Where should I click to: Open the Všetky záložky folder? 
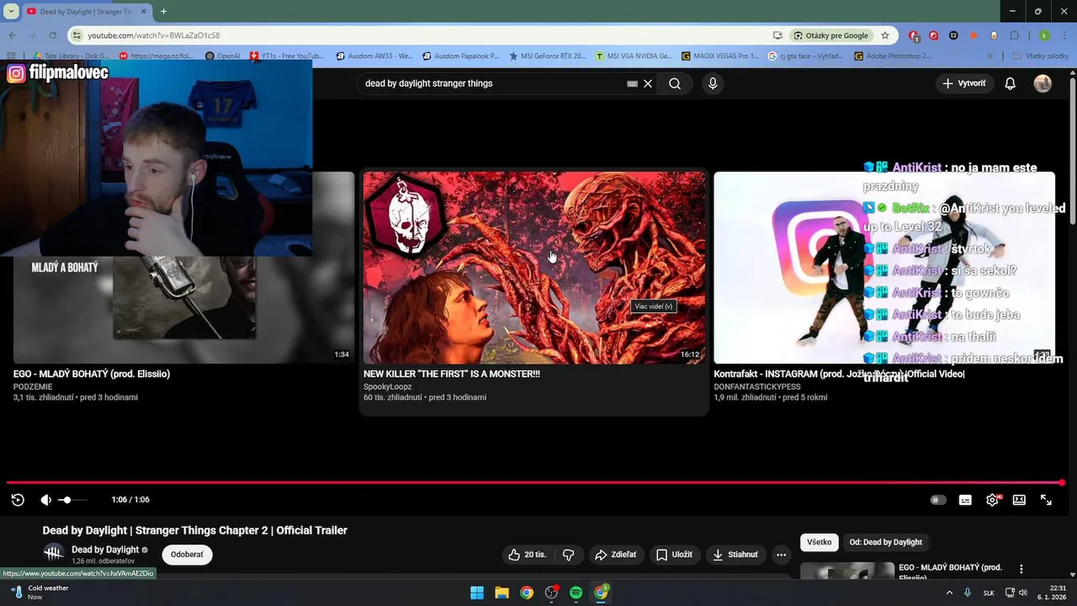(x=1042, y=56)
